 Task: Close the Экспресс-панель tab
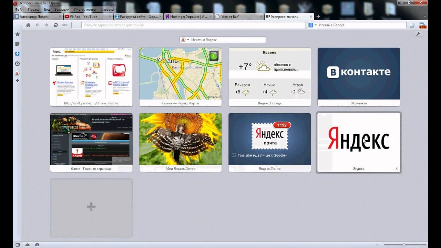click(x=311, y=17)
